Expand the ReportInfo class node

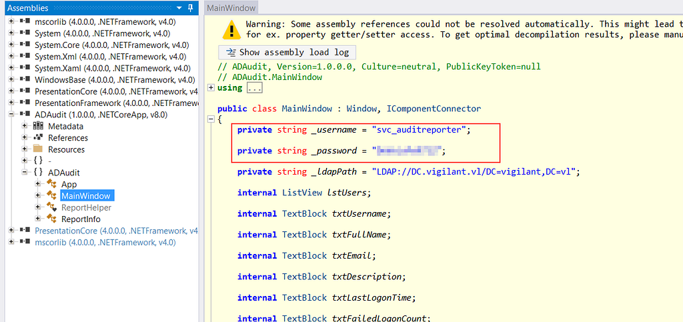click(x=38, y=219)
